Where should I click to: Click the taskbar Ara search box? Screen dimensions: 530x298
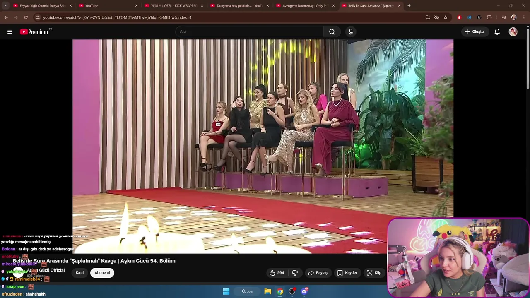click(247, 291)
